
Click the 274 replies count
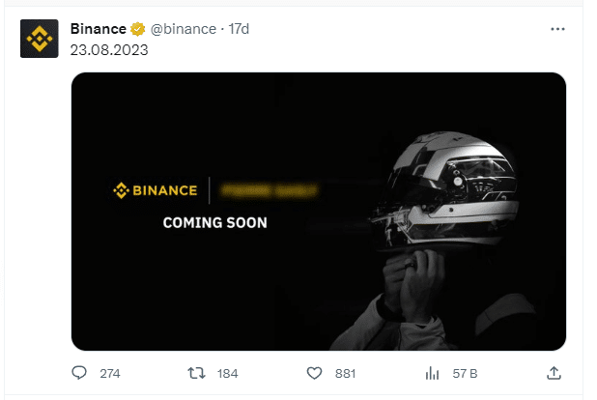[109, 373]
